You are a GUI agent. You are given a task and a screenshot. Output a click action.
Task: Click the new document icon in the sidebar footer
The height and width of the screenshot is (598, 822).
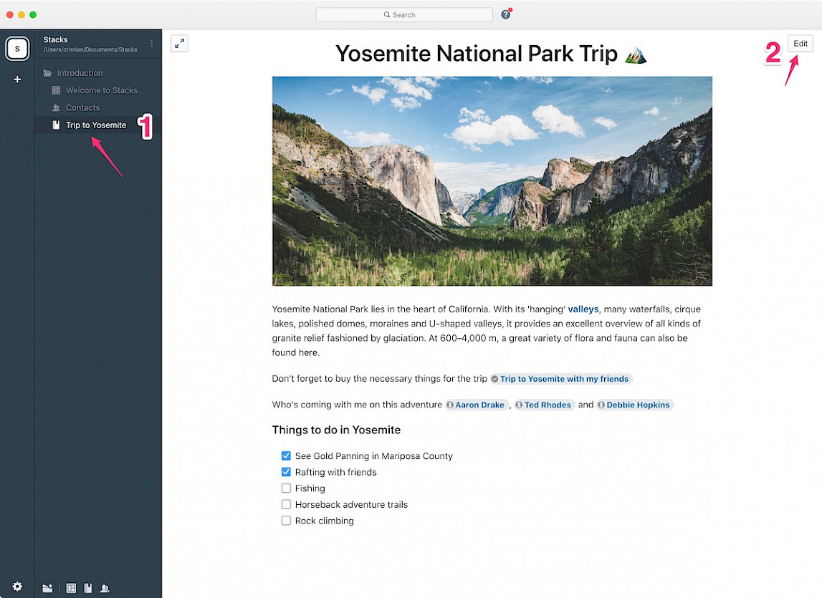[x=88, y=588]
